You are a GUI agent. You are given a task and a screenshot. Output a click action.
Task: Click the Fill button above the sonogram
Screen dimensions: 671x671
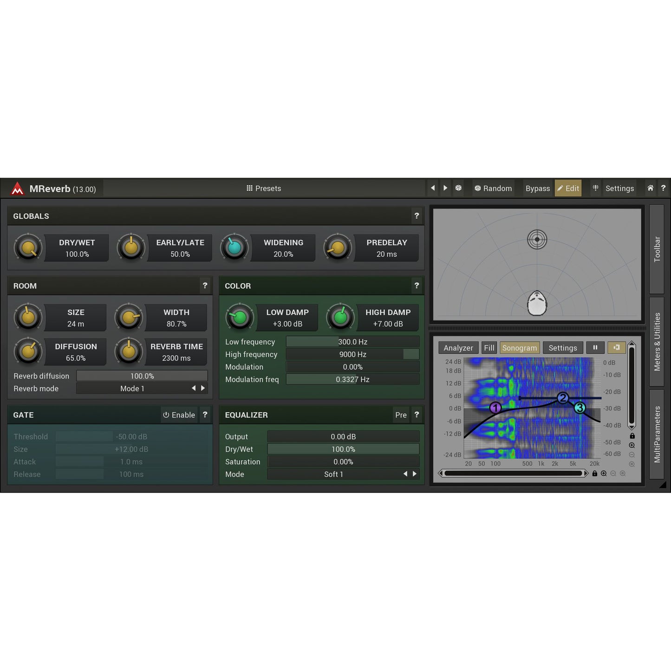pos(489,347)
